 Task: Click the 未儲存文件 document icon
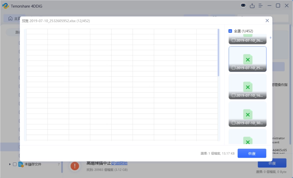(21, 164)
